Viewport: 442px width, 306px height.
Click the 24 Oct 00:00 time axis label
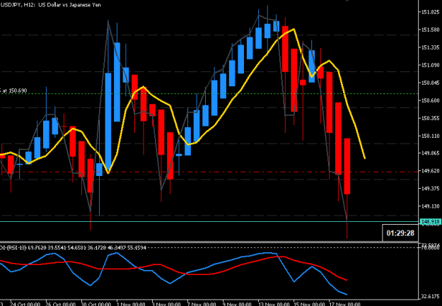(x=25, y=304)
